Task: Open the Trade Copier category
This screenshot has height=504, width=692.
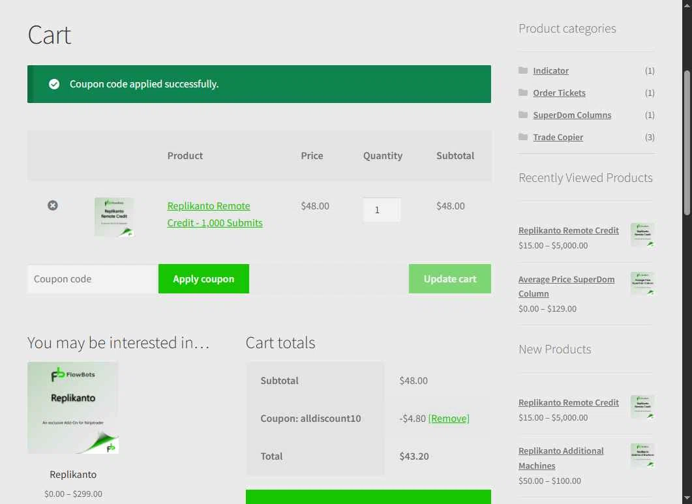Action: pyautogui.click(x=558, y=138)
